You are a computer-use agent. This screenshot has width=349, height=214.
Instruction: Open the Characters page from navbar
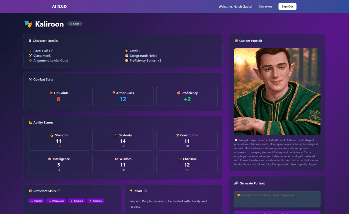[x=265, y=6]
